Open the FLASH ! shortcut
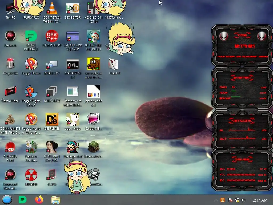Screen dimensions: 273x205 point(114,66)
